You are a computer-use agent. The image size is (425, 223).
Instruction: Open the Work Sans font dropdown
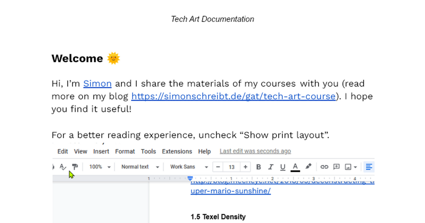(x=189, y=167)
